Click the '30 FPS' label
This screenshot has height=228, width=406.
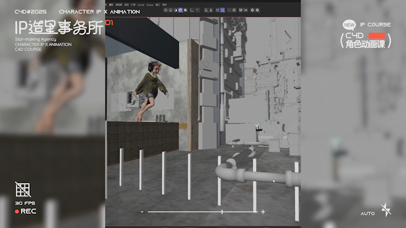coord(25,203)
